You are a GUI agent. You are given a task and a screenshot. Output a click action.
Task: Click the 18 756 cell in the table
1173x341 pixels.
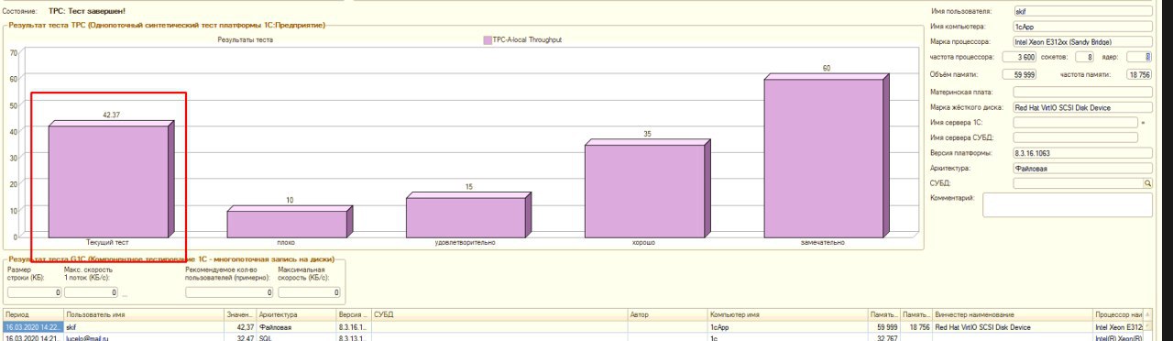[916, 326]
